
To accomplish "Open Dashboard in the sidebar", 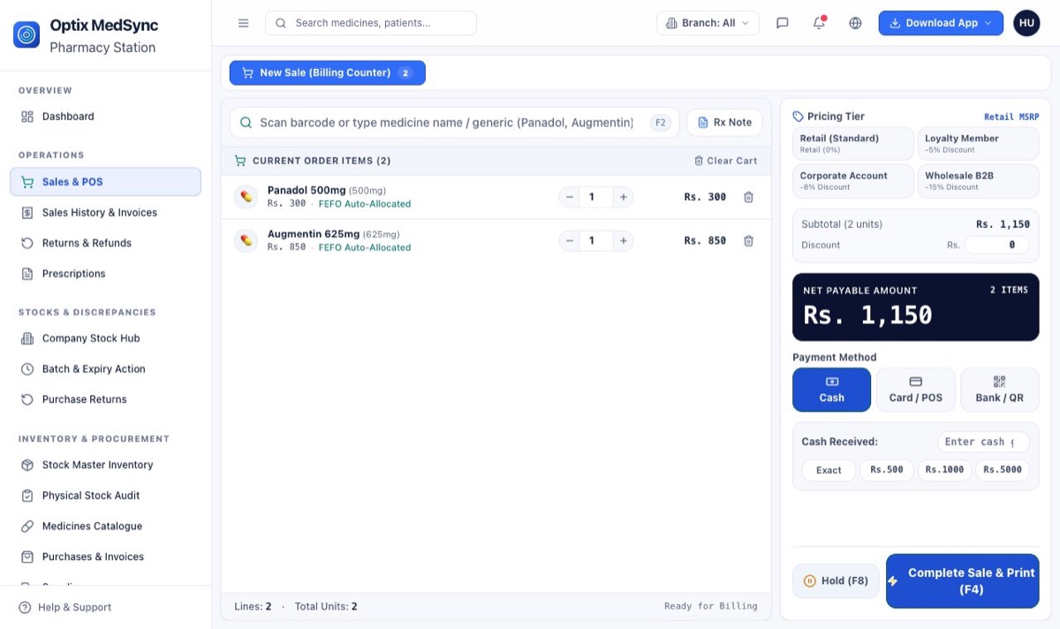I will (x=105, y=117).
